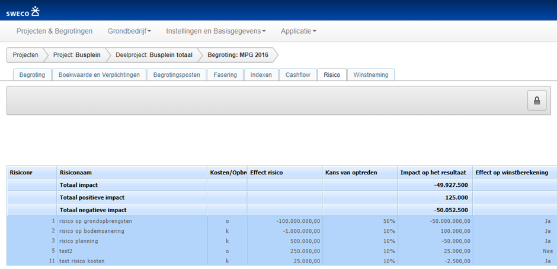Expand the Grondbedrijf dropdown

tap(129, 31)
